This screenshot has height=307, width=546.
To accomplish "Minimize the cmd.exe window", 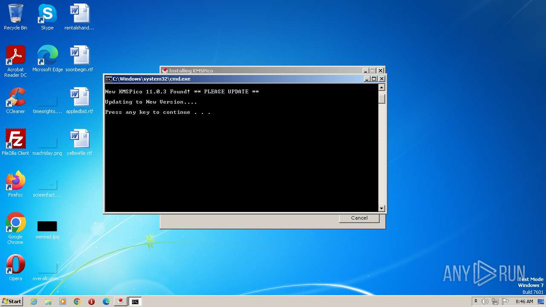I will click(367, 79).
